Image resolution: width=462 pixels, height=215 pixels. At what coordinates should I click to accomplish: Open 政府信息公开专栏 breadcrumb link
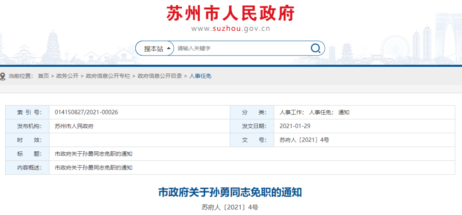[108, 76]
